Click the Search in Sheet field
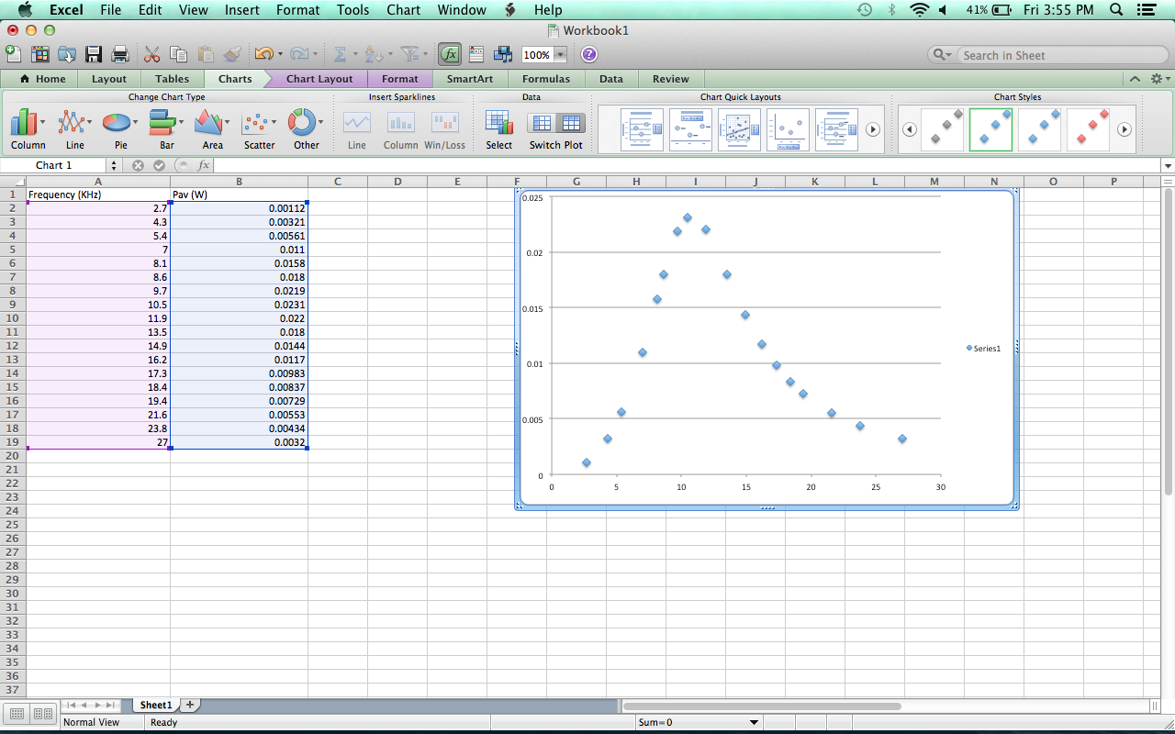 pyautogui.click(x=1062, y=55)
